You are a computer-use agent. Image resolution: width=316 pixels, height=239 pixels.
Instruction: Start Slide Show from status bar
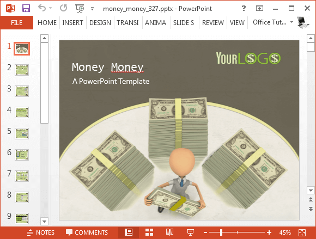coord(190,232)
